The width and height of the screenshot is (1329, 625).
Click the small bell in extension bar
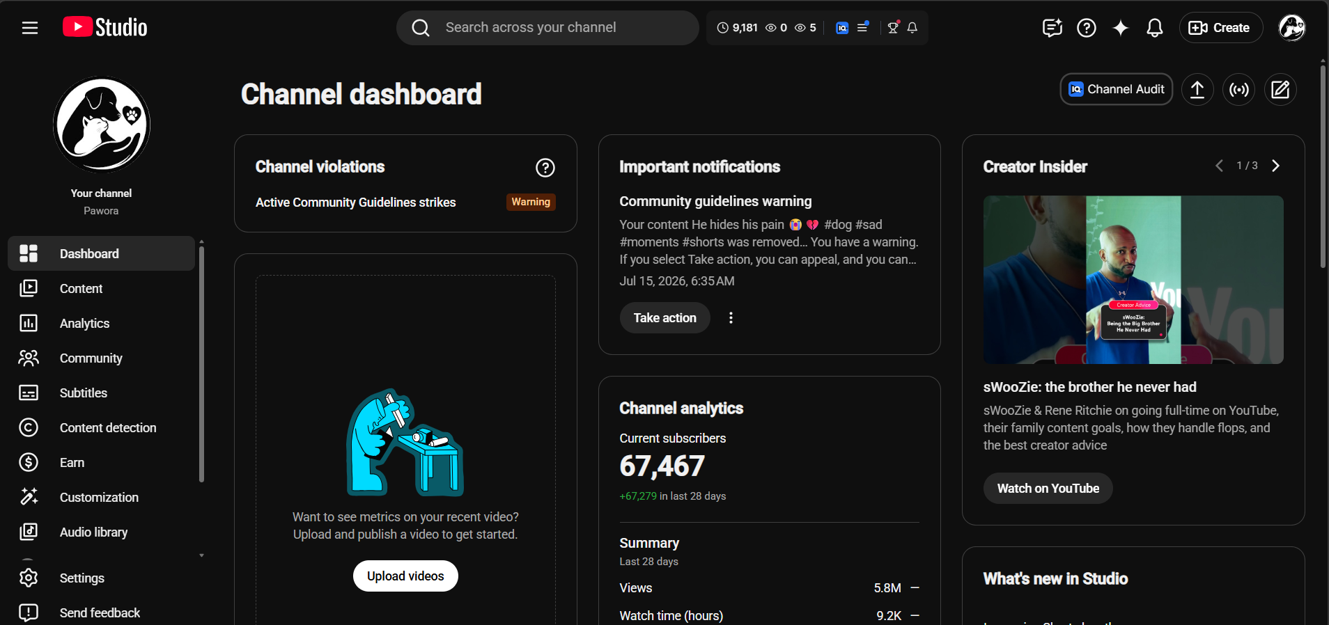coord(912,28)
